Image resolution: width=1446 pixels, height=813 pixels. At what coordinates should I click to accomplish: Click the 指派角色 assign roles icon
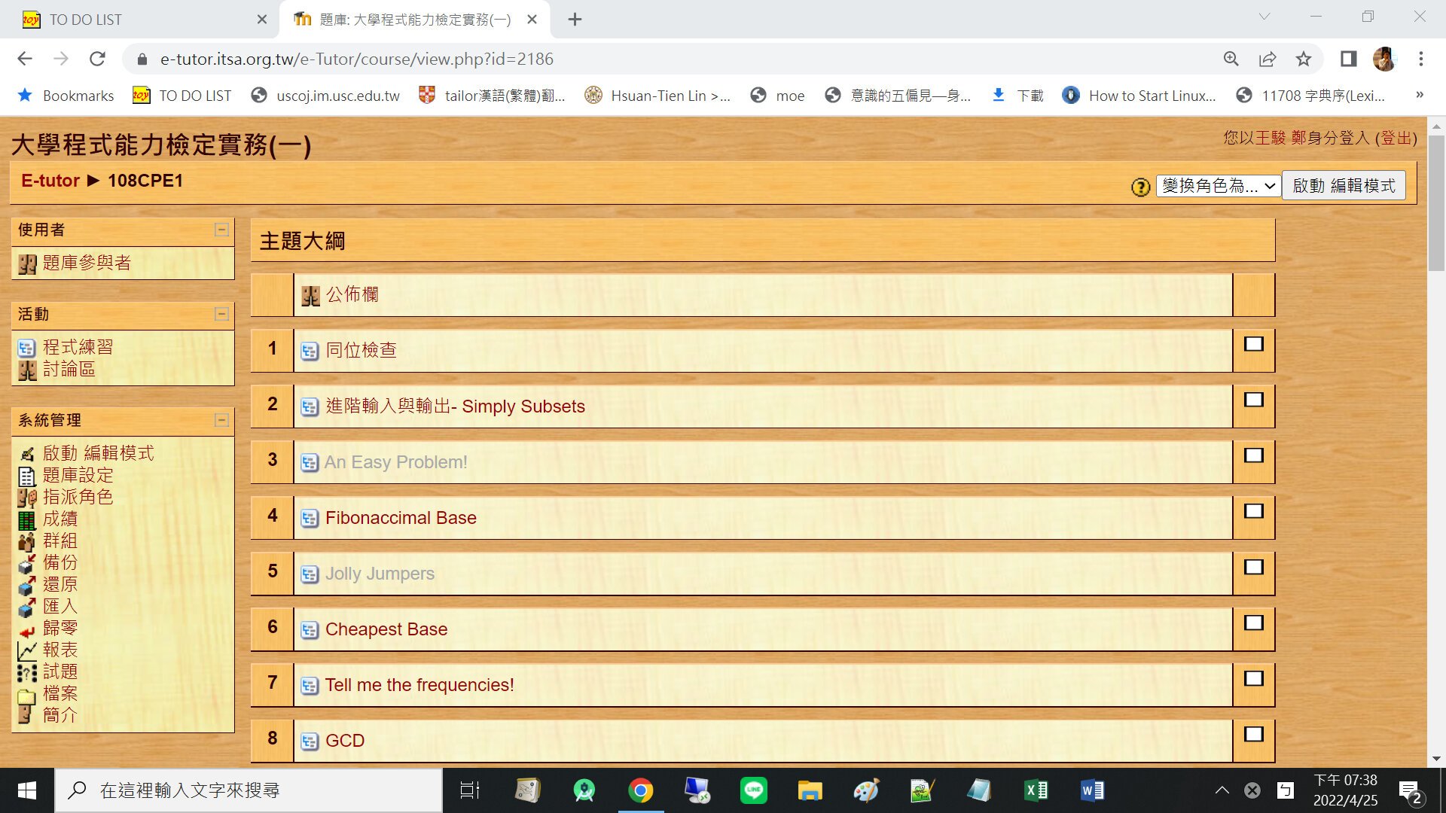pyautogui.click(x=27, y=498)
